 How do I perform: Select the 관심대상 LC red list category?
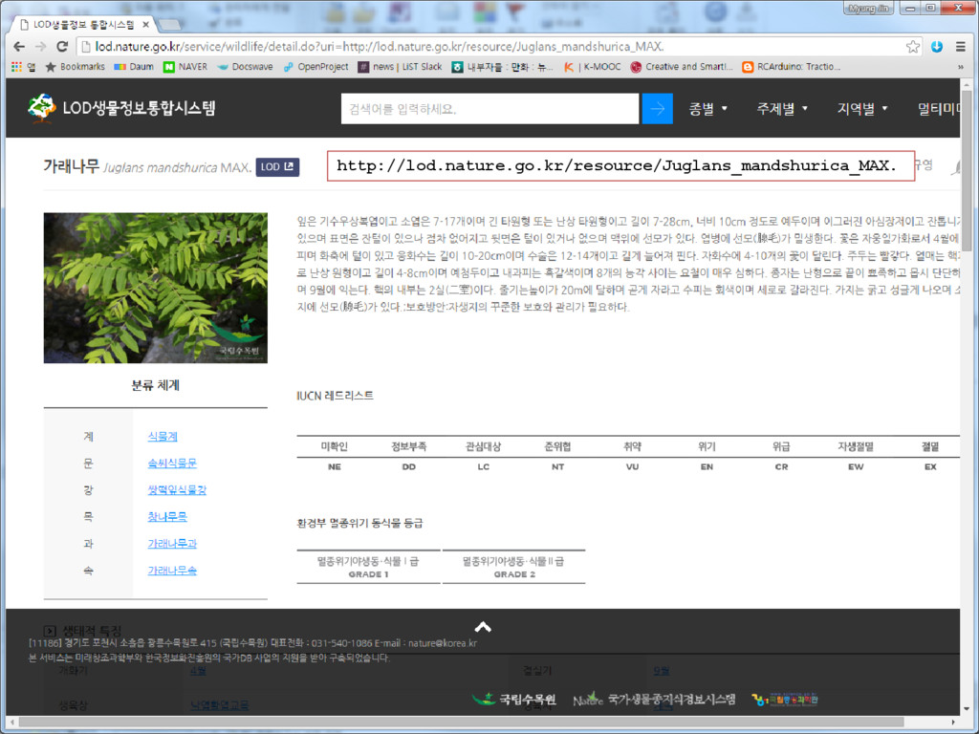[483, 456]
